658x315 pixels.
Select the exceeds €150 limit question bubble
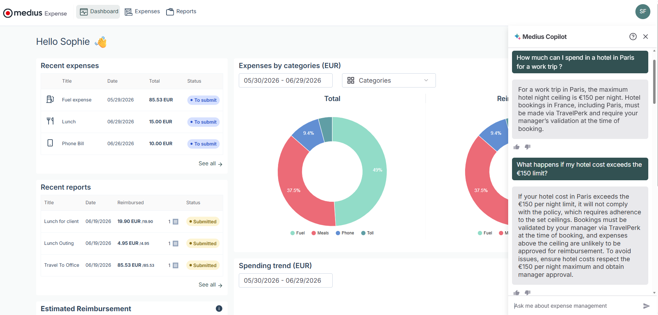pyautogui.click(x=580, y=169)
